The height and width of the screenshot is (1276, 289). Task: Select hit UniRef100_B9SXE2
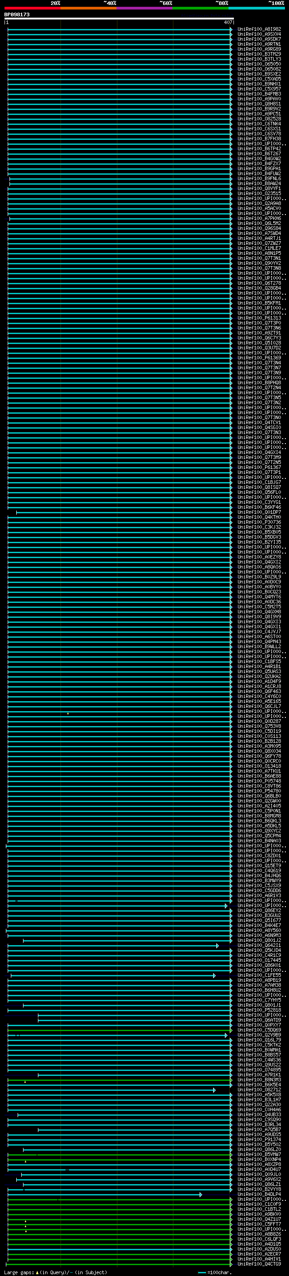pos(259,74)
